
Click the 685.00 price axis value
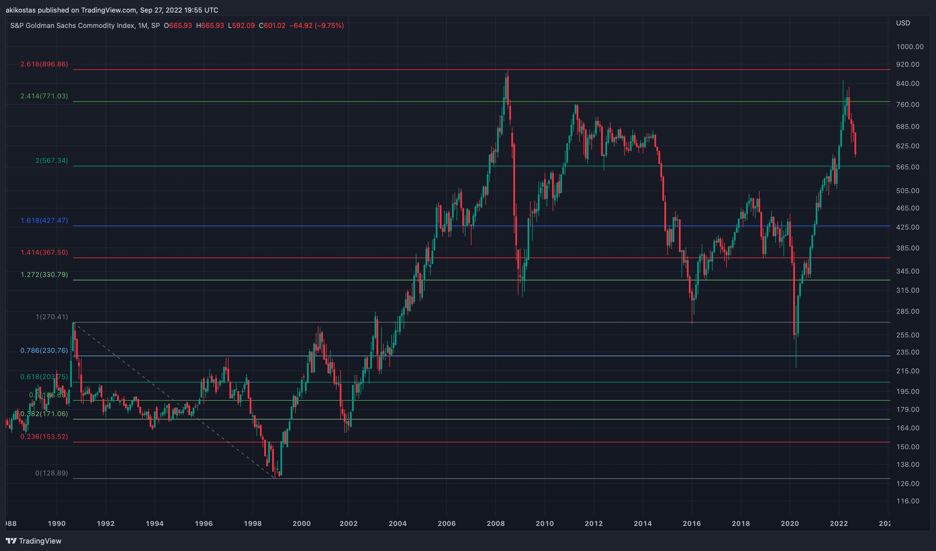click(x=908, y=127)
